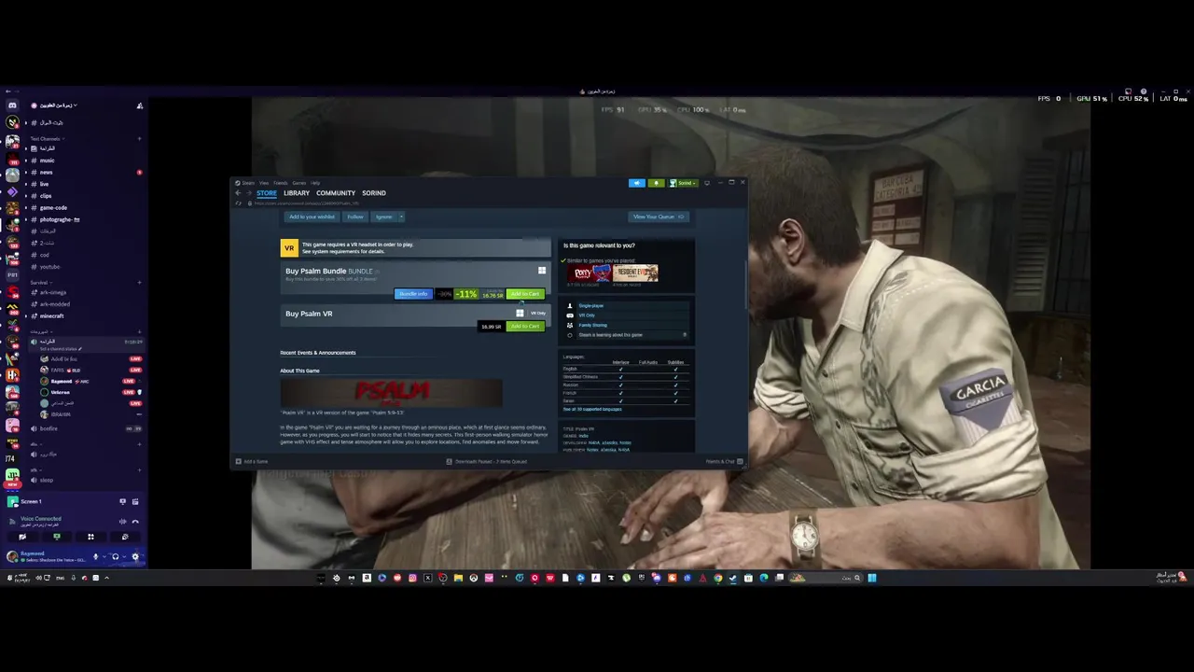
Task: Open J74 server in Discord server list
Action: pos(10,458)
